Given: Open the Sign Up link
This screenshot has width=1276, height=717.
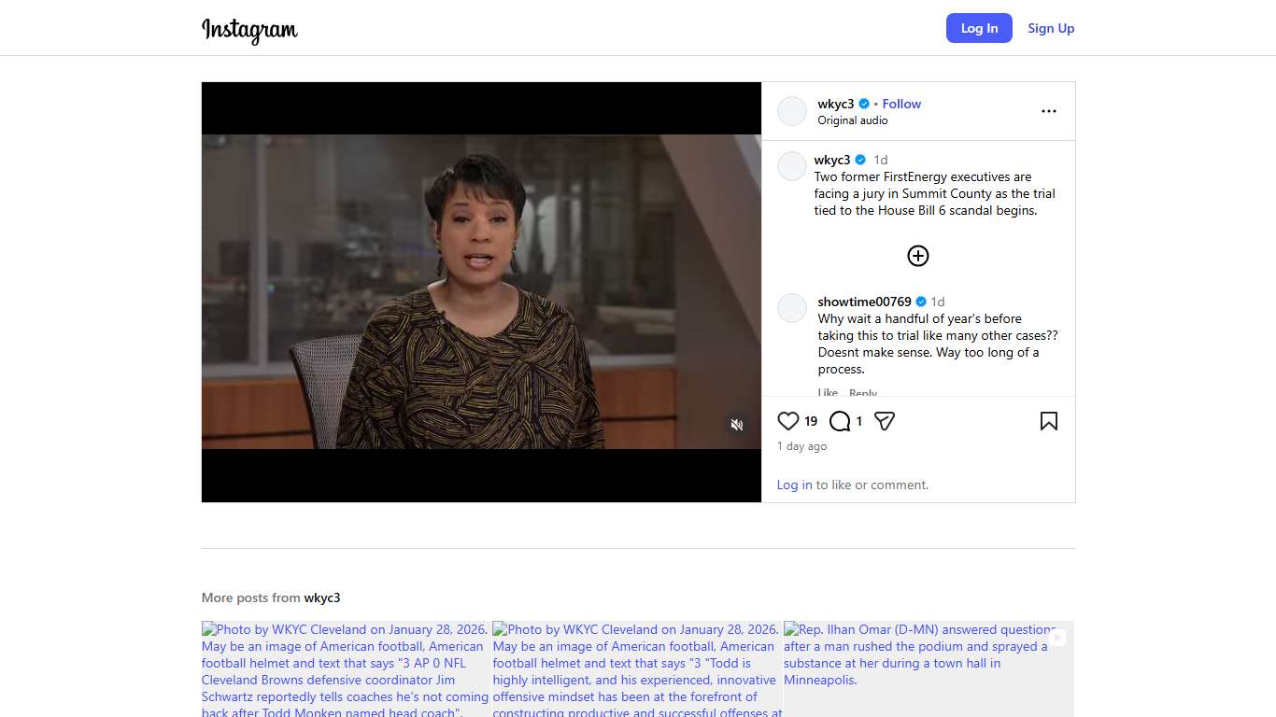Looking at the screenshot, I should coord(1051,28).
